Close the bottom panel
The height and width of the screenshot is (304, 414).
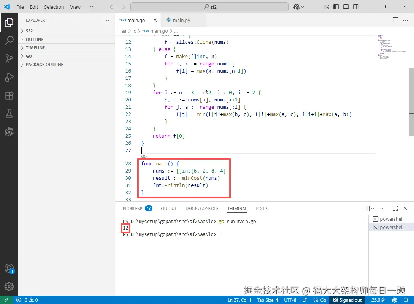[405, 208]
